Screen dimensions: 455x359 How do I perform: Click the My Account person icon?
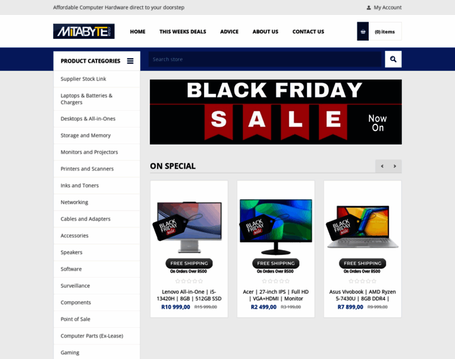point(369,8)
